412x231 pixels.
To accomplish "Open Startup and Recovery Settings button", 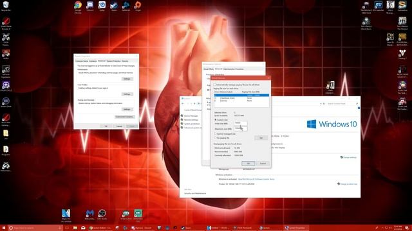I will click(127, 109).
